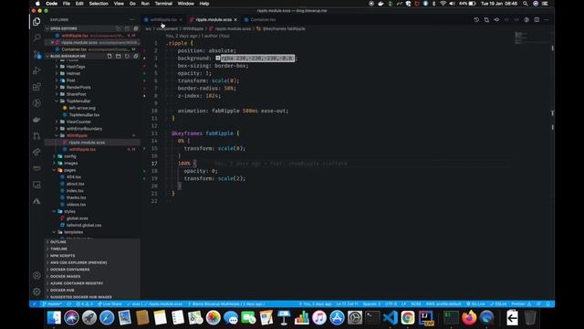Open index.tsx in the pages folder
This screenshot has height=329, width=584.
75,191
